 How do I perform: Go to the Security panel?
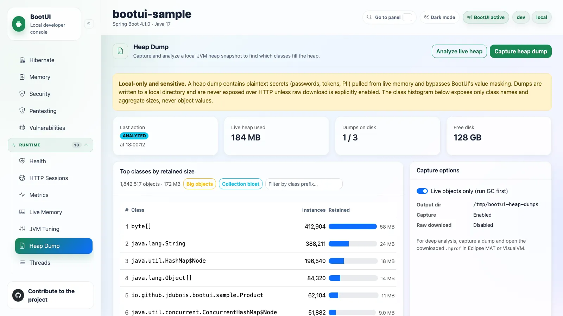tap(54, 94)
